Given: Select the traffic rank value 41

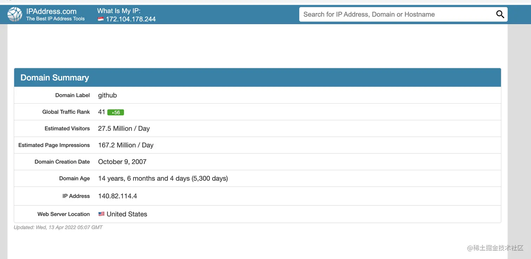Looking at the screenshot, I should click(x=101, y=112).
